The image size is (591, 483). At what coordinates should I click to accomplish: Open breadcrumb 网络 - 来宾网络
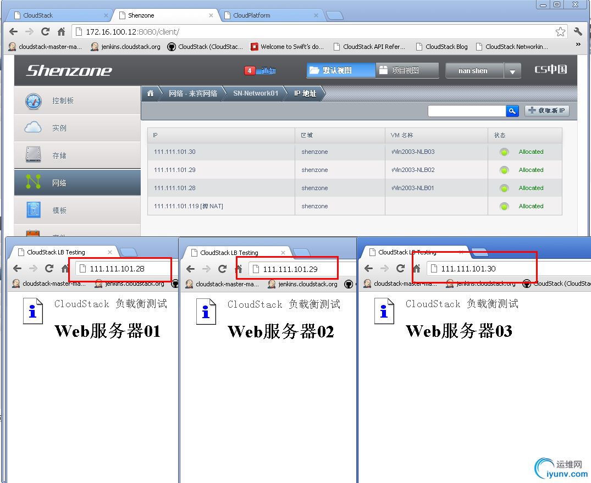coord(193,93)
